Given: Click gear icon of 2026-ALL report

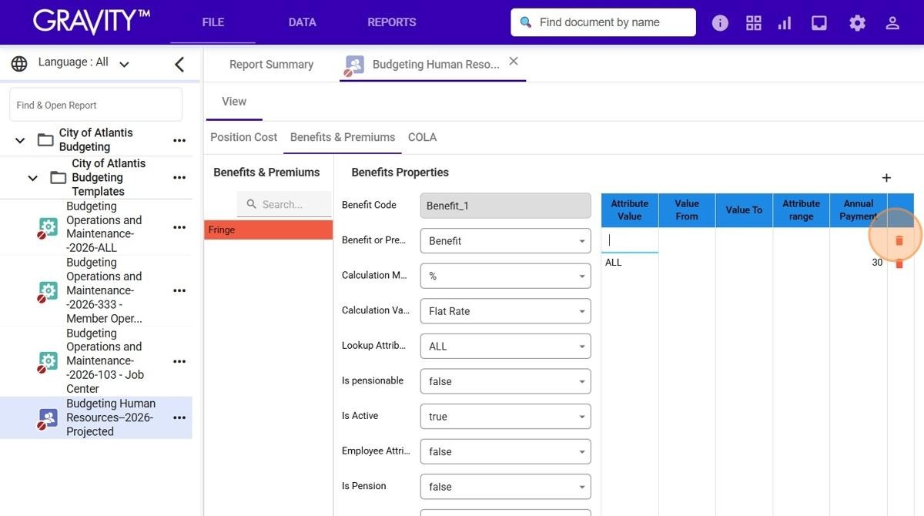Looking at the screenshot, I should click(x=48, y=227).
